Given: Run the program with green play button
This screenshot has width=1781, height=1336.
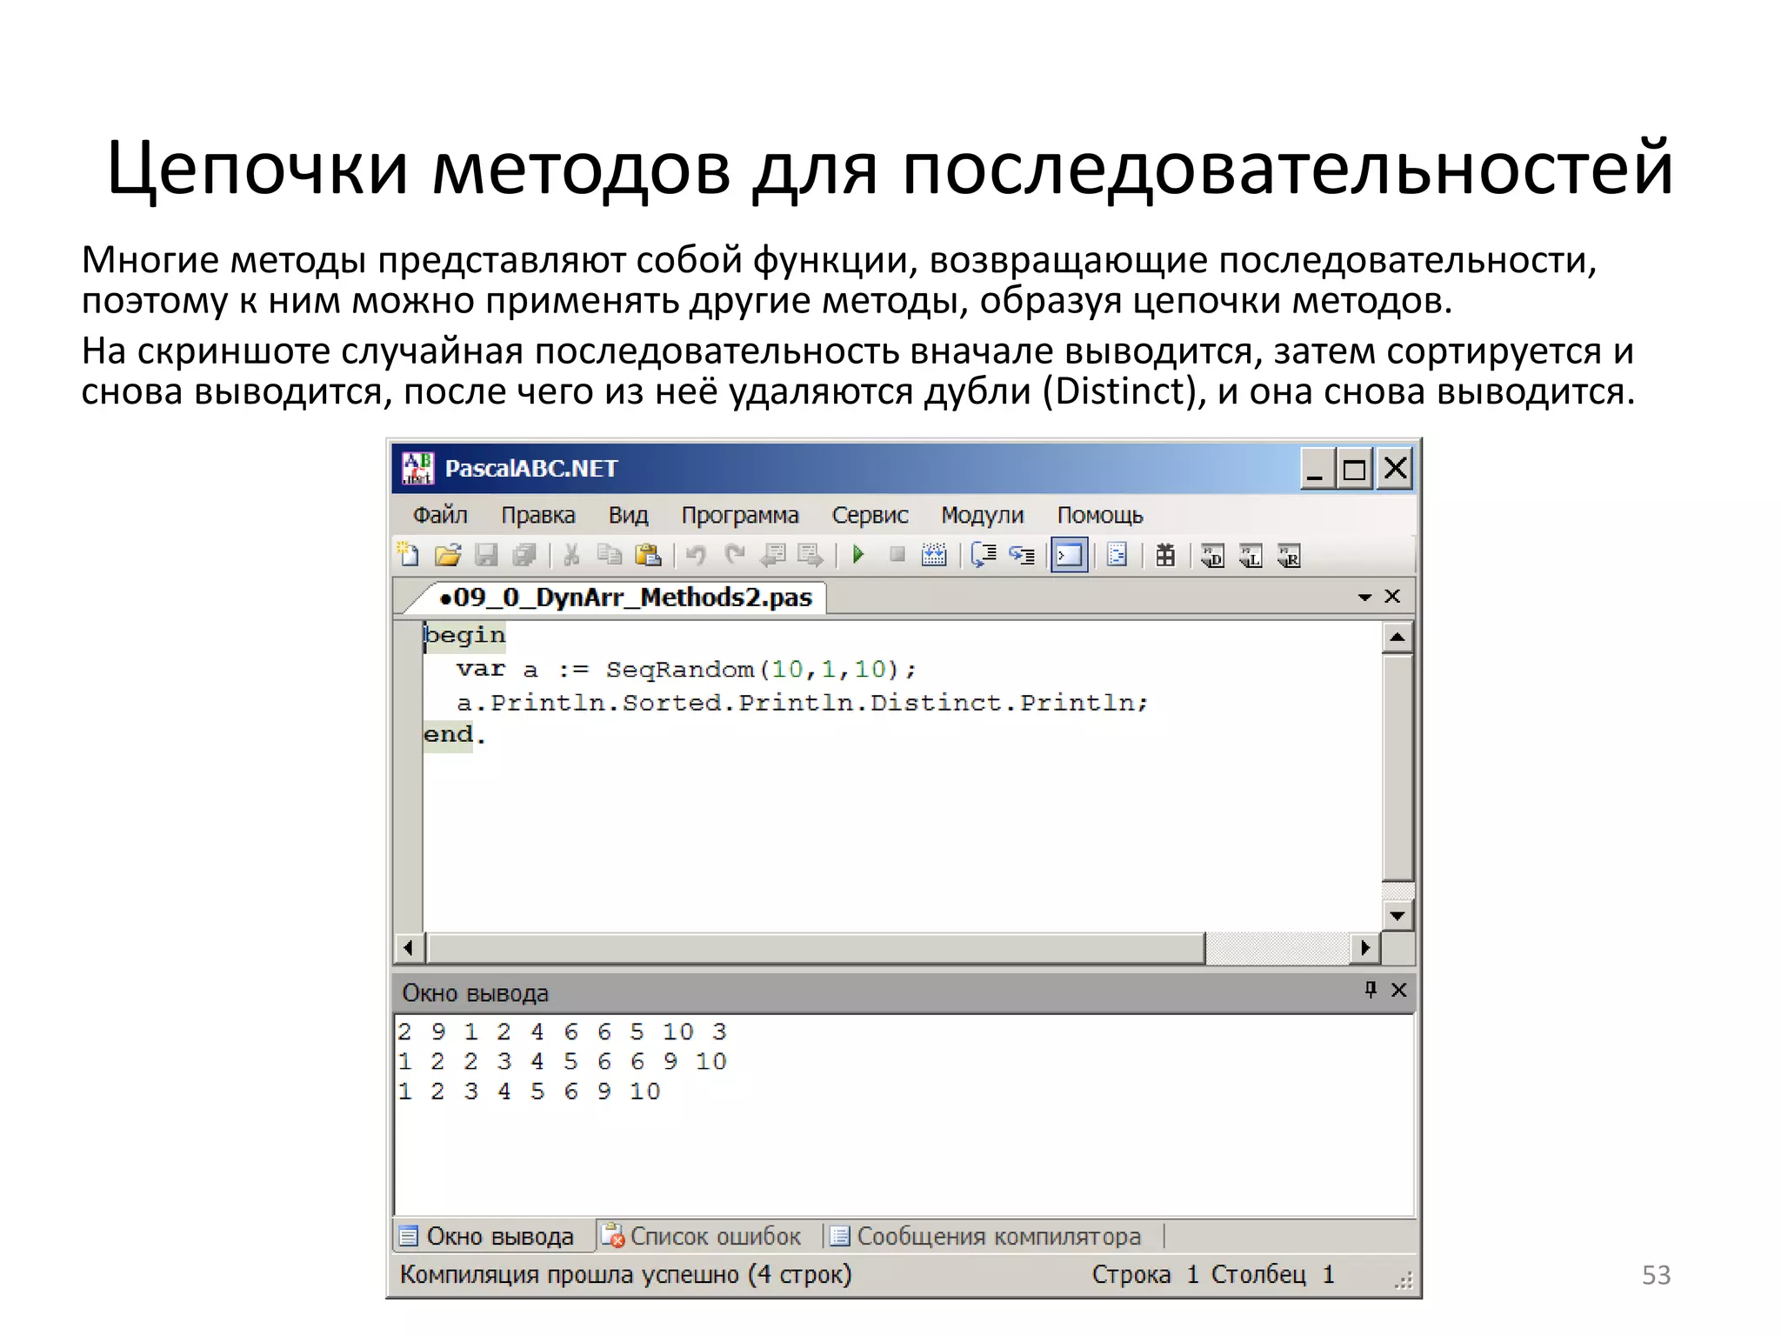Looking at the screenshot, I should pos(858,555).
